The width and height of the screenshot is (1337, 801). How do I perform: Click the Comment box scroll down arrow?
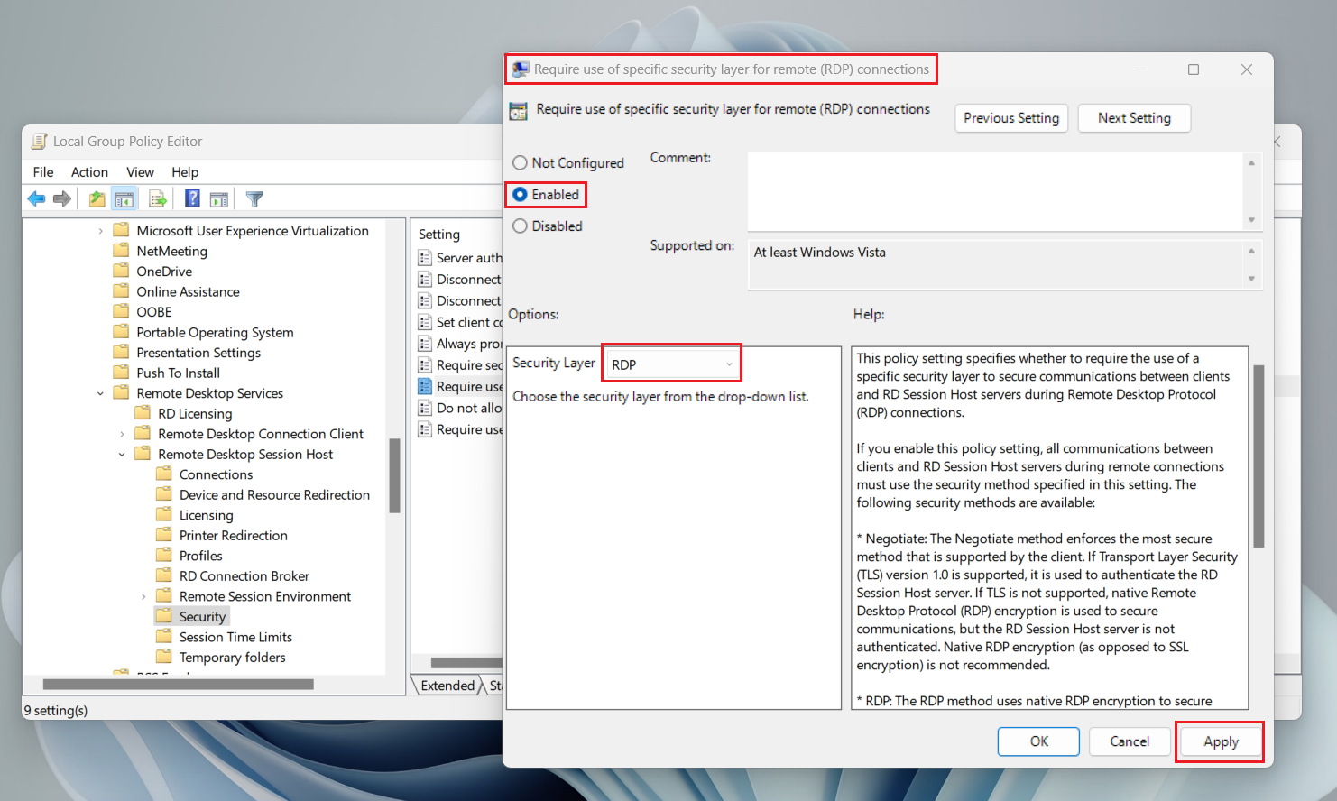tap(1251, 220)
